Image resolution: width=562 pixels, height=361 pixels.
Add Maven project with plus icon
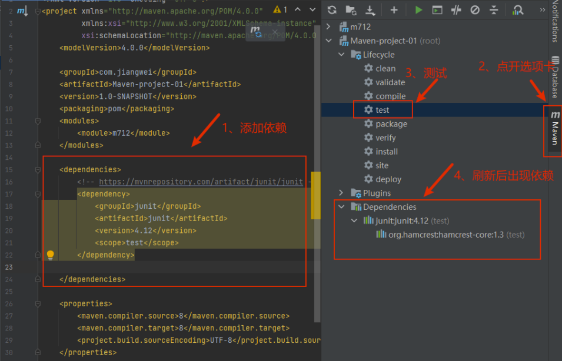(x=394, y=10)
